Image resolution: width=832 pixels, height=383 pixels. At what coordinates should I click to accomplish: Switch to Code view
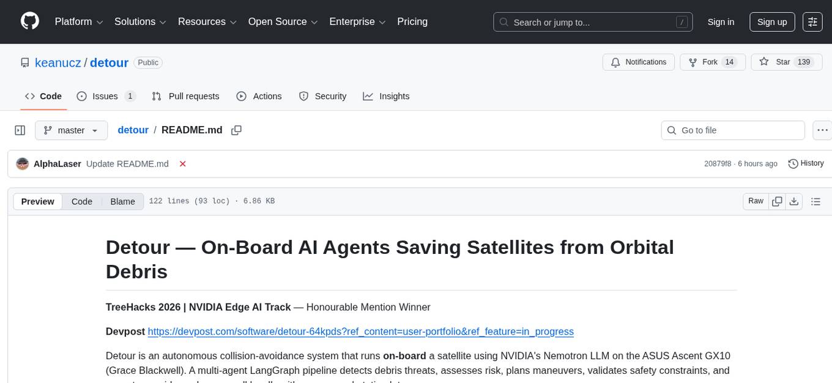[82, 201]
